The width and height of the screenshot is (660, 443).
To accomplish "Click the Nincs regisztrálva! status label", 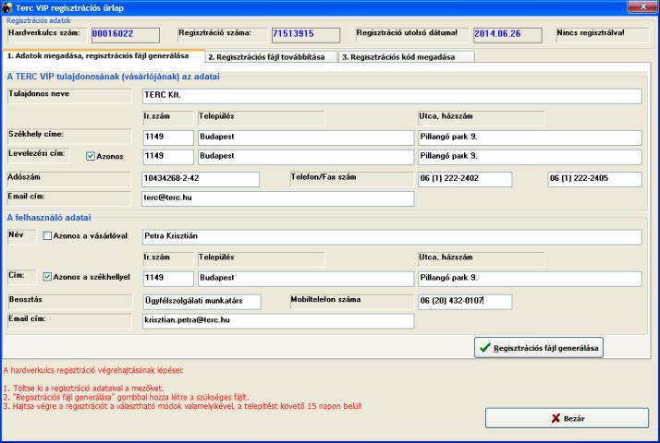I will click(591, 33).
